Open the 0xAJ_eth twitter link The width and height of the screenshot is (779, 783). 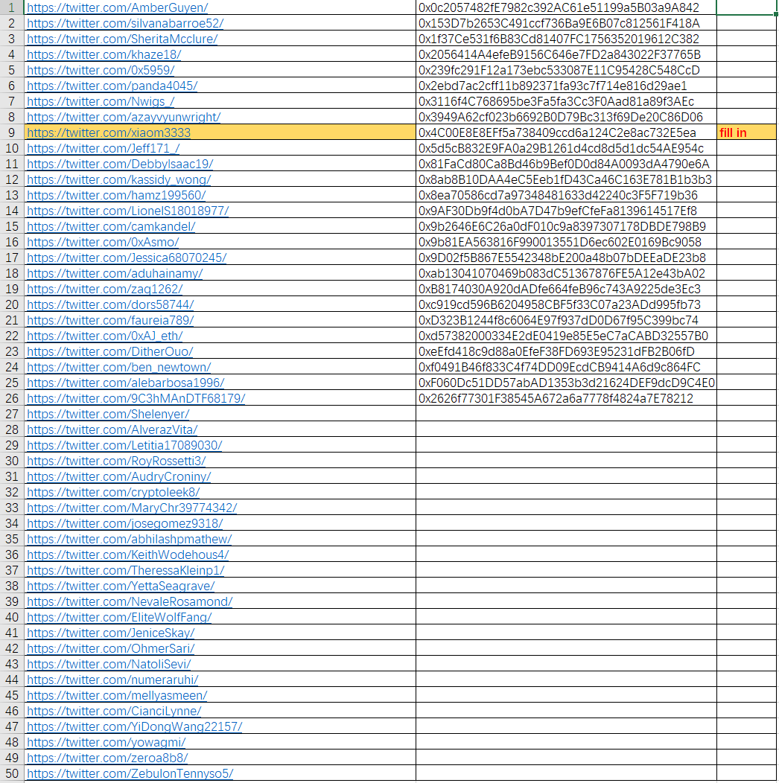pyautogui.click(x=105, y=336)
